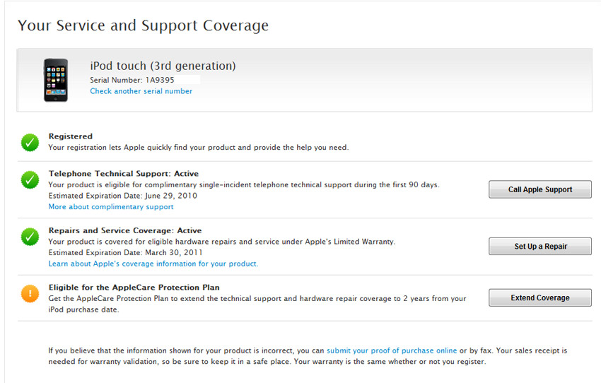Click the Registered status heading
The image size is (601, 383).
click(x=70, y=136)
